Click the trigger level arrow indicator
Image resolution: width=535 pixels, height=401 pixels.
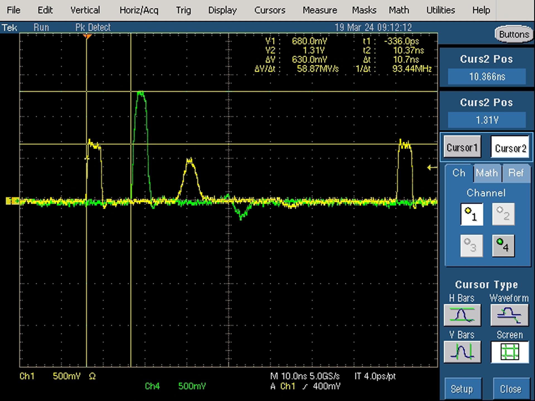coord(432,167)
